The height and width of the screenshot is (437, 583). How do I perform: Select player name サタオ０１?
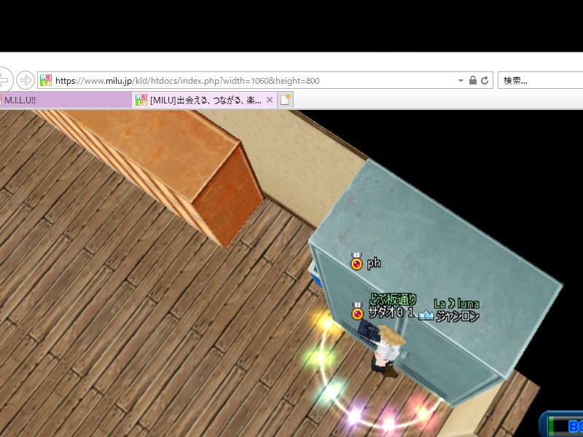tap(391, 312)
